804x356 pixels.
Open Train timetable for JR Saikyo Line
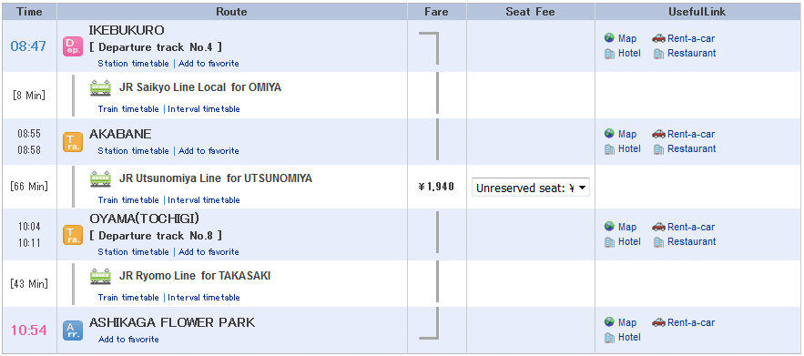pos(128,108)
